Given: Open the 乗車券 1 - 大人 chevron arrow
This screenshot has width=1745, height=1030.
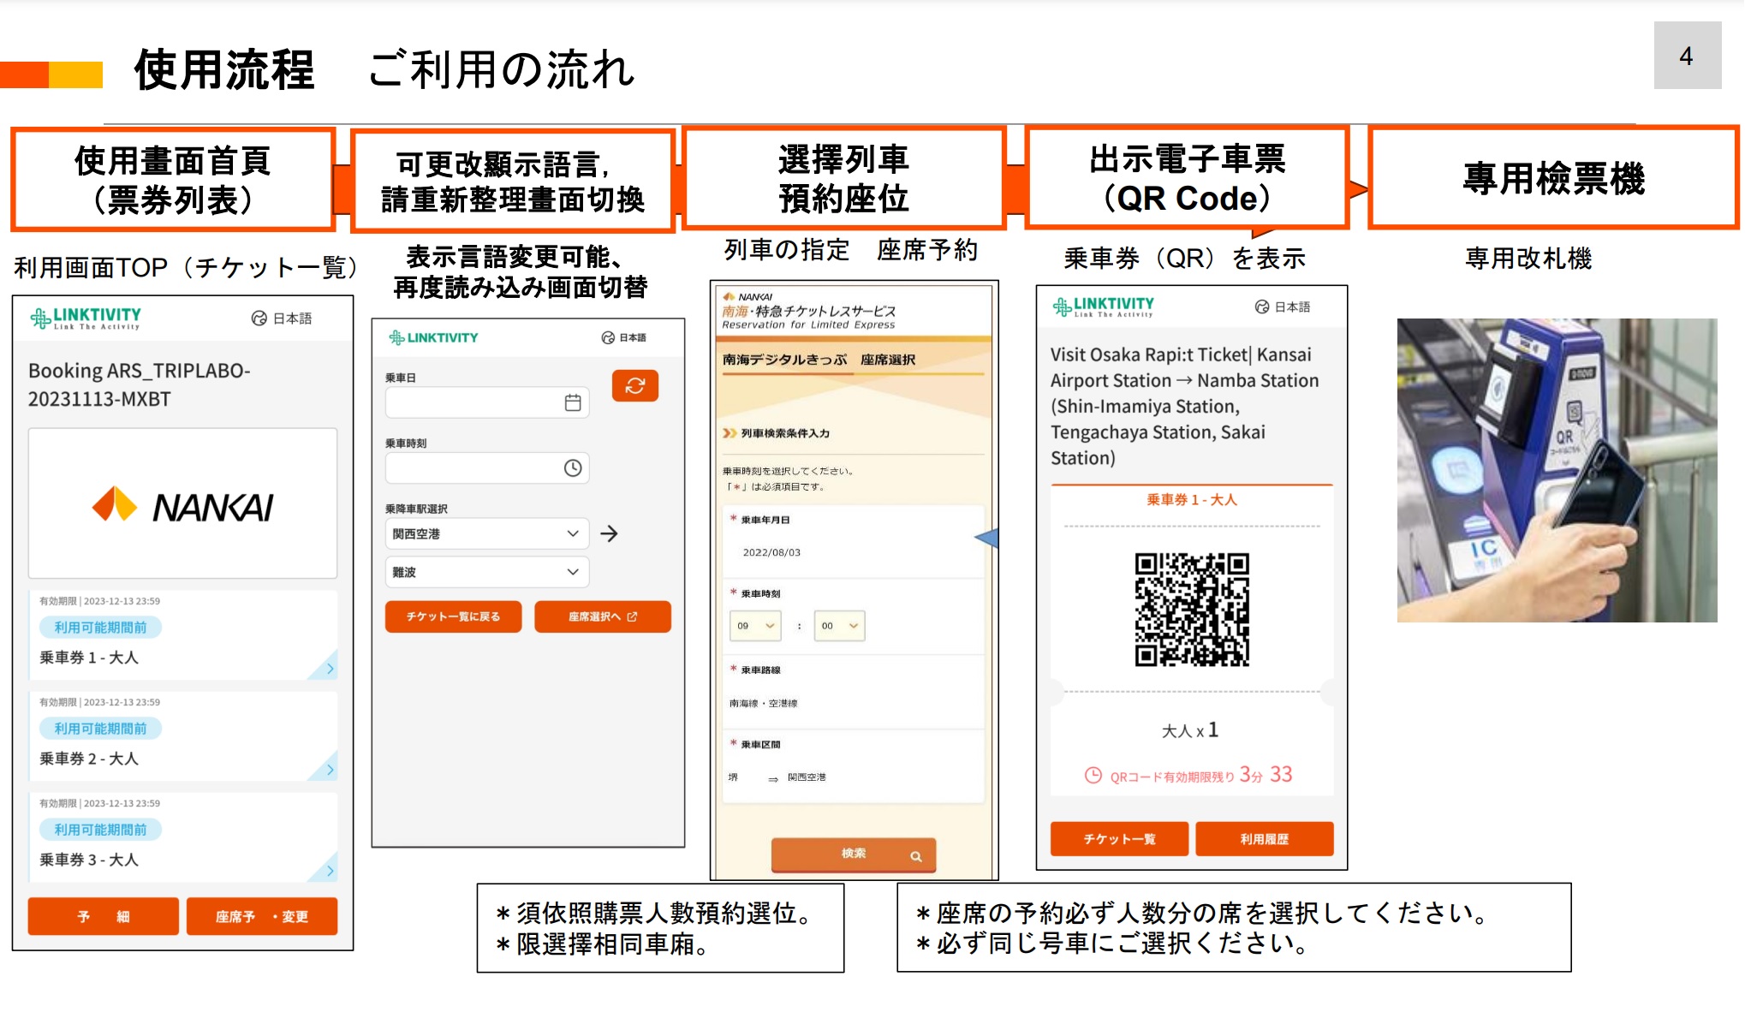Looking at the screenshot, I should pos(330,669).
